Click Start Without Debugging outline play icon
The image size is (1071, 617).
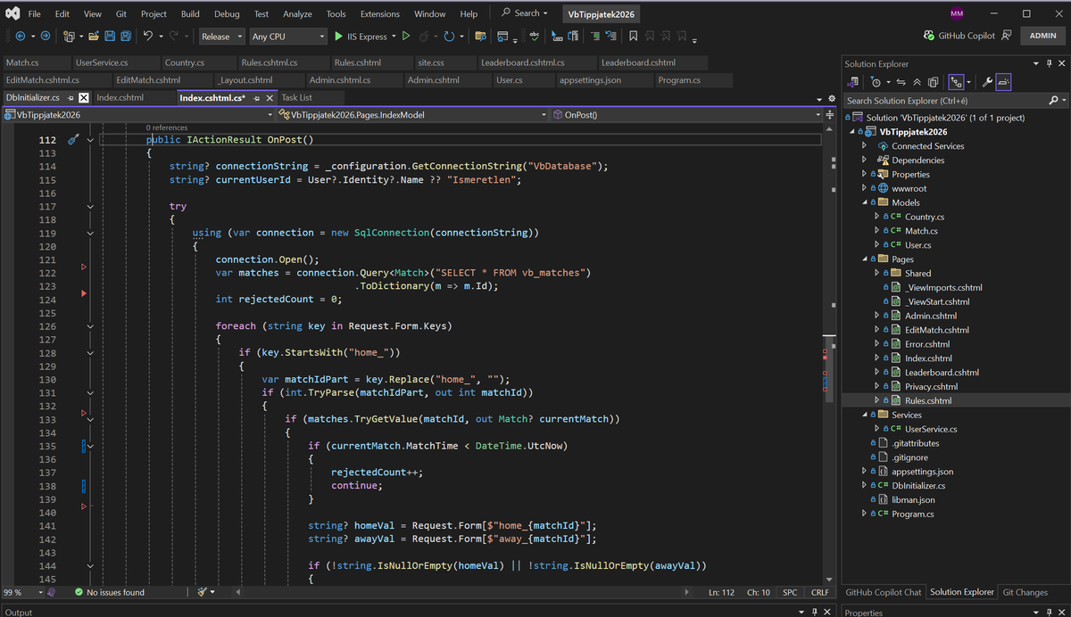coord(406,37)
